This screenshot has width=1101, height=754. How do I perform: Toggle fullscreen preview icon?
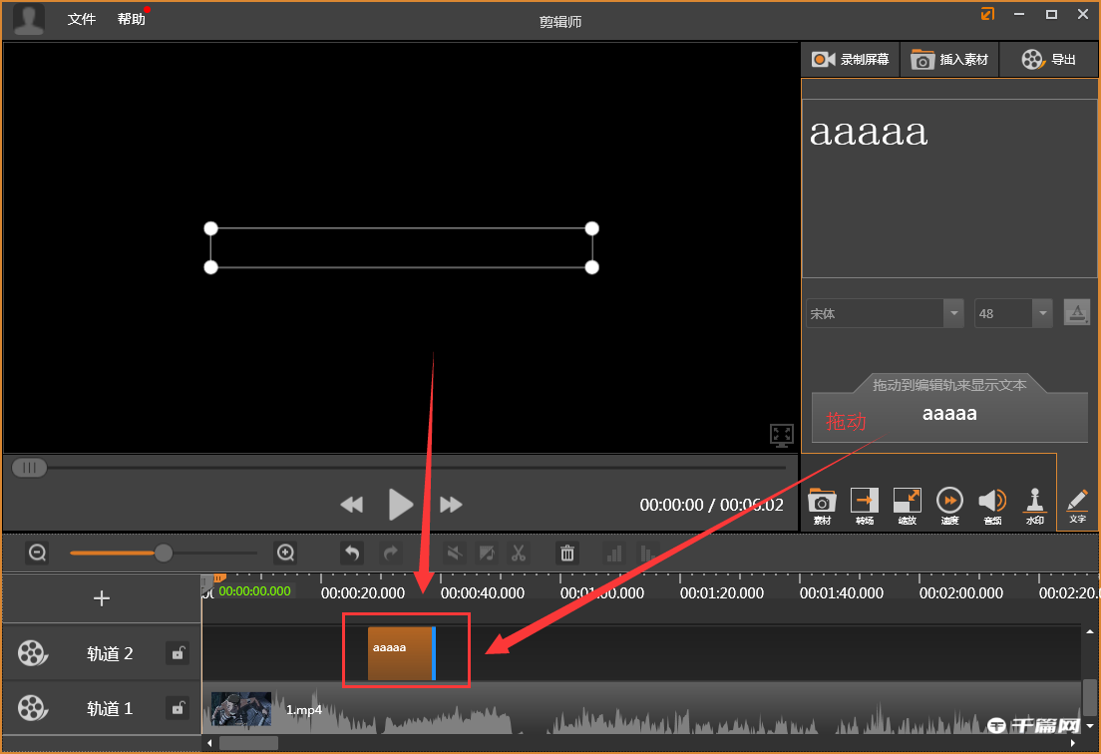(x=781, y=435)
